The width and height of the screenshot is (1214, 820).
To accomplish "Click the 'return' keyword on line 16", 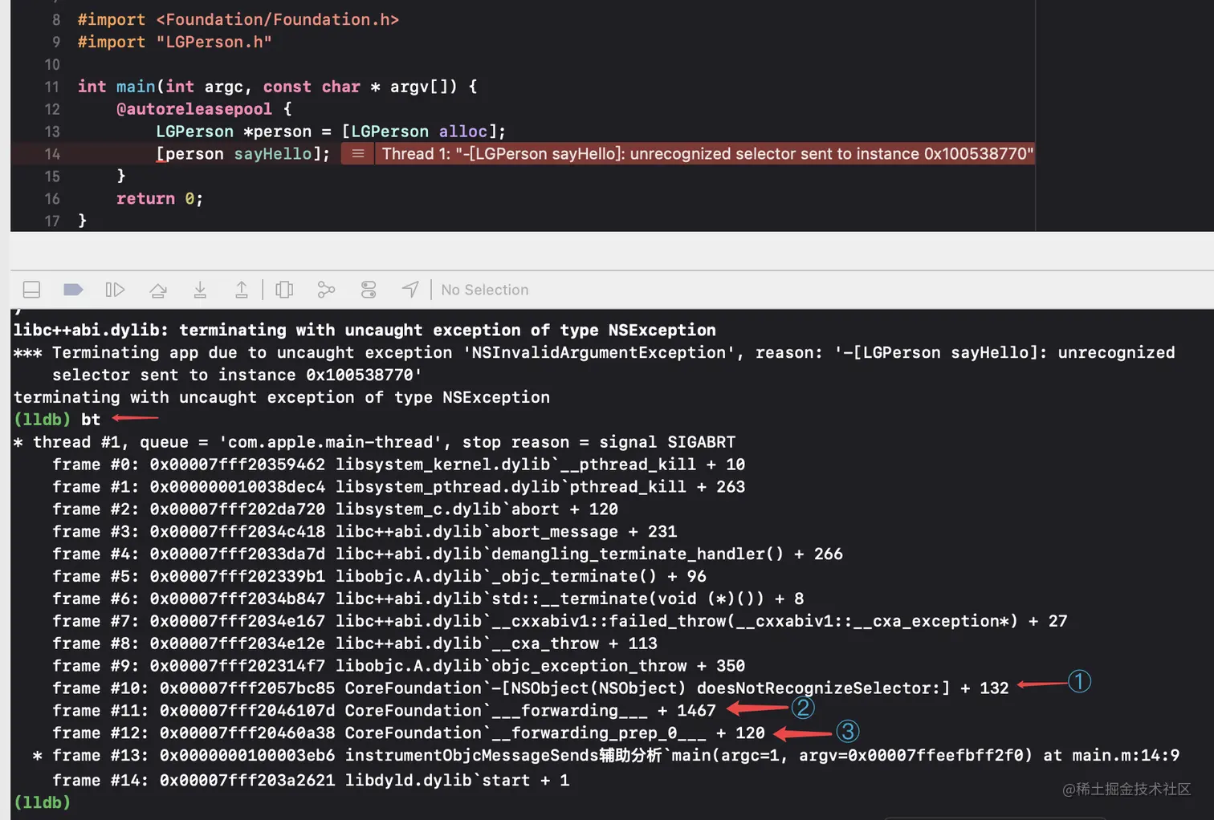I will coord(145,198).
